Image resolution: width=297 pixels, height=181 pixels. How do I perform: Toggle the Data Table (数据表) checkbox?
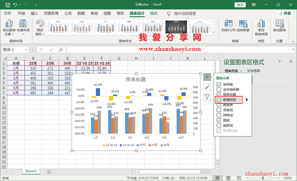(x=219, y=105)
